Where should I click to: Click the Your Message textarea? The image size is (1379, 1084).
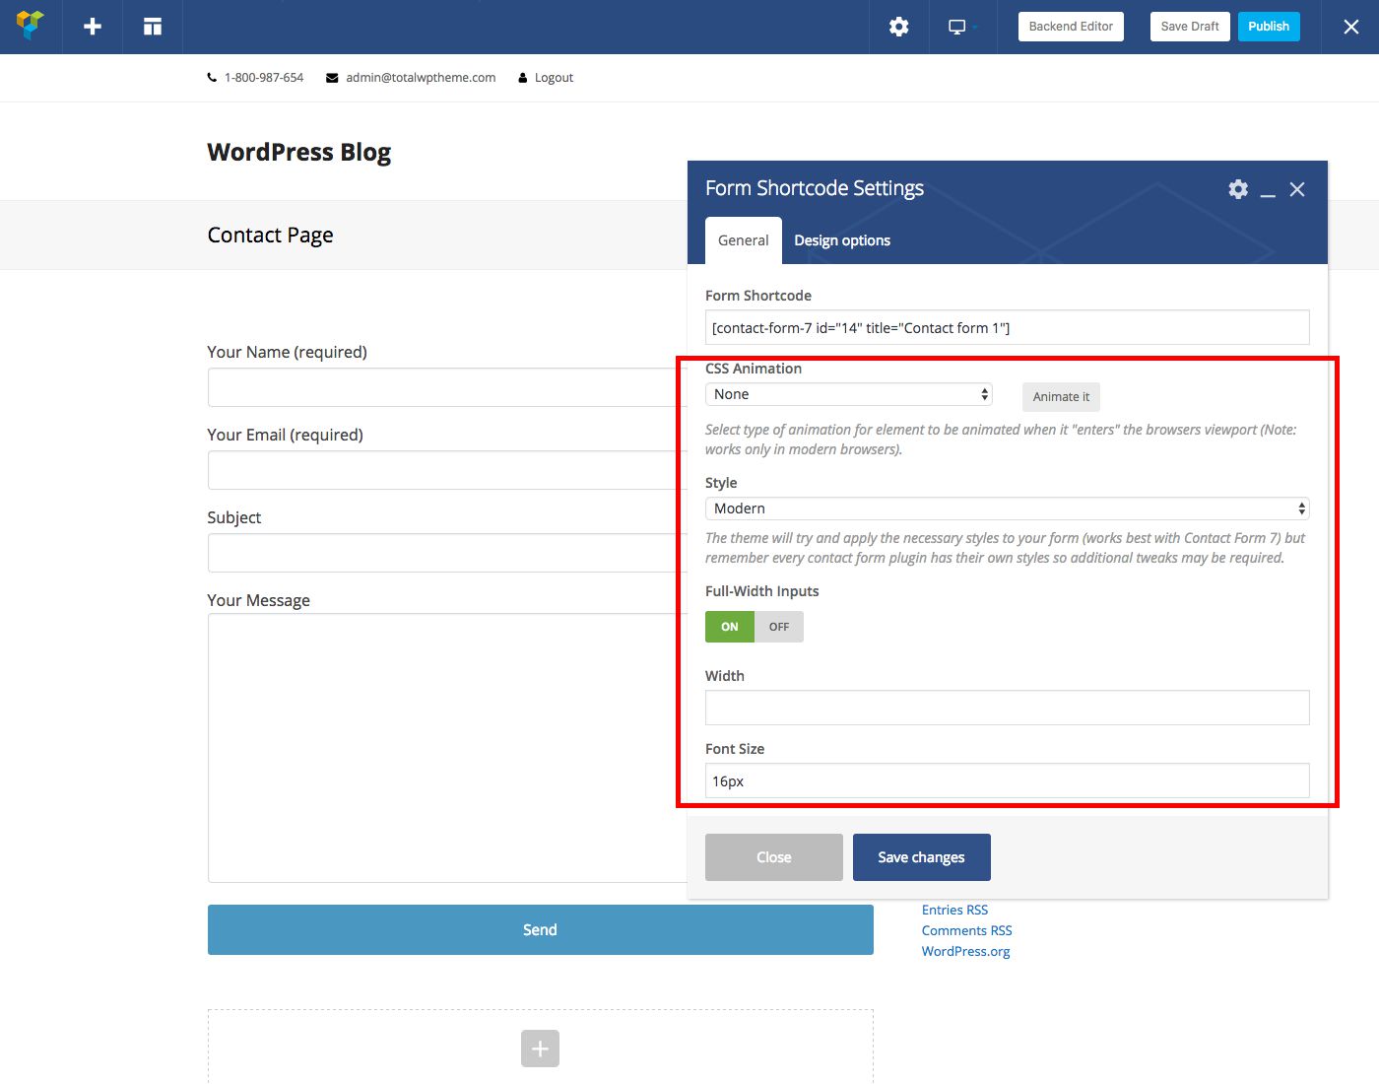tap(447, 748)
